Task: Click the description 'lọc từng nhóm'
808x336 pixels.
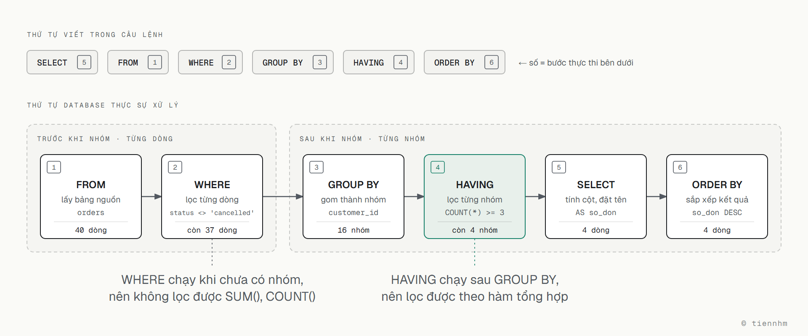Action: tap(475, 199)
